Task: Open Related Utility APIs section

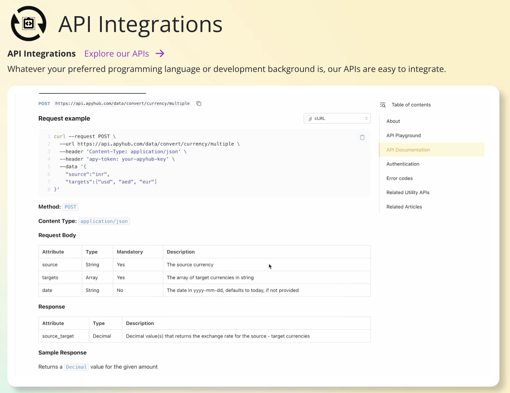Action: pyautogui.click(x=408, y=193)
